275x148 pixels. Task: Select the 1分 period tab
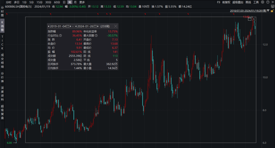pyautogui.click(x=24, y=2)
